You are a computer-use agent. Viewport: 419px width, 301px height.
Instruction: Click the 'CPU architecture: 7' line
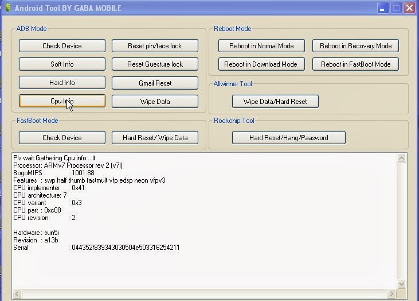(x=40, y=195)
